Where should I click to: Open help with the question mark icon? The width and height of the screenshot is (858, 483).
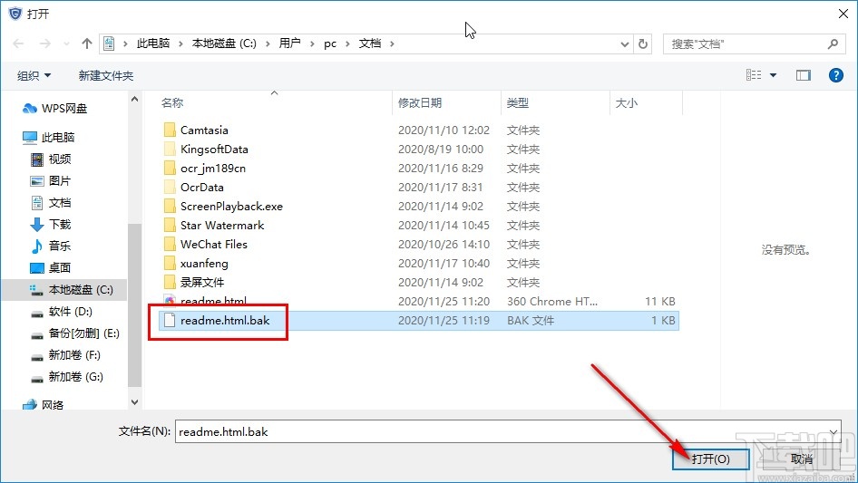[x=835, y=75]
